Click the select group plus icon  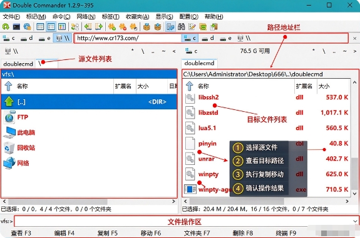[112, 27]
